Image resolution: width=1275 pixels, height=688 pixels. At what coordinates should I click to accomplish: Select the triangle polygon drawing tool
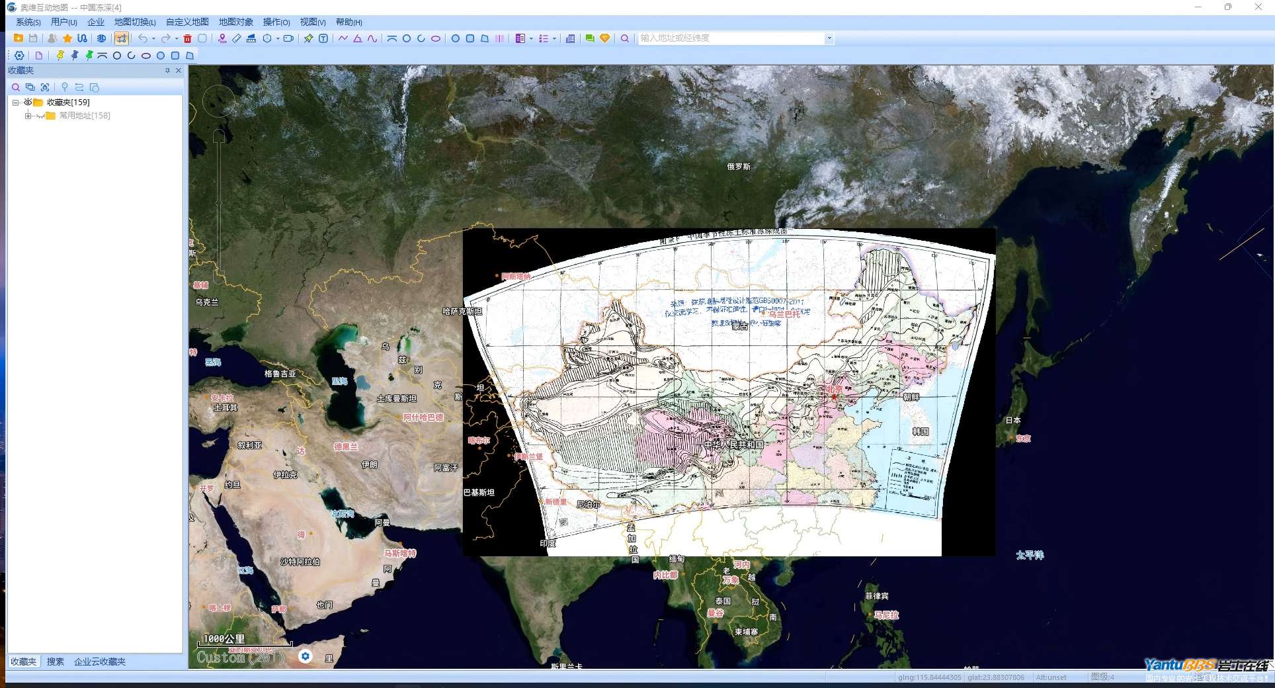click(358, 38)
